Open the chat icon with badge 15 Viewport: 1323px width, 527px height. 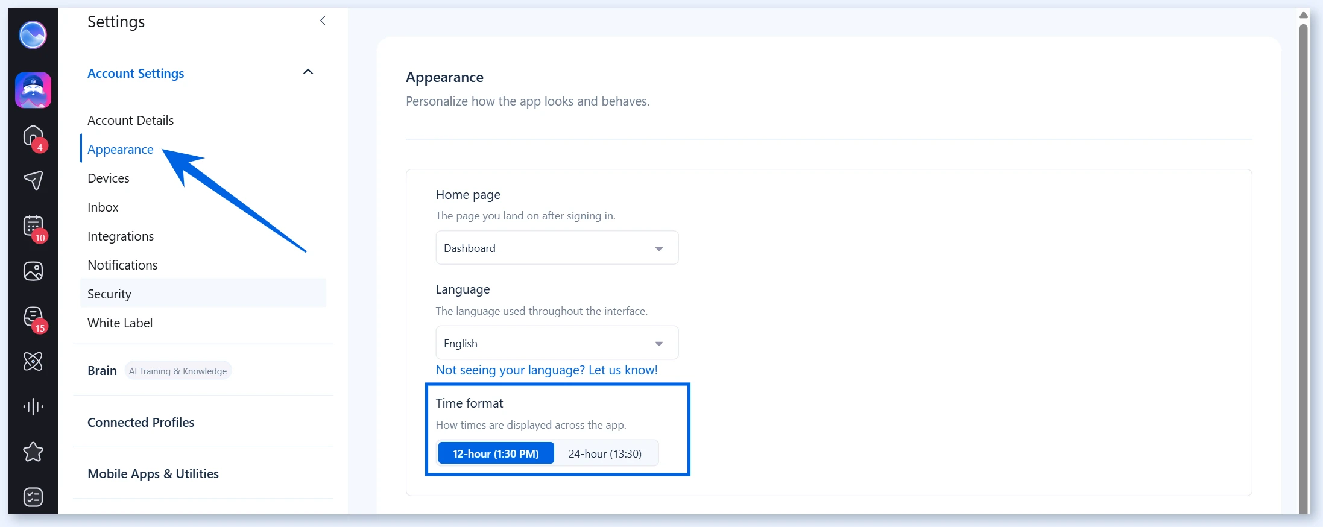33,317
